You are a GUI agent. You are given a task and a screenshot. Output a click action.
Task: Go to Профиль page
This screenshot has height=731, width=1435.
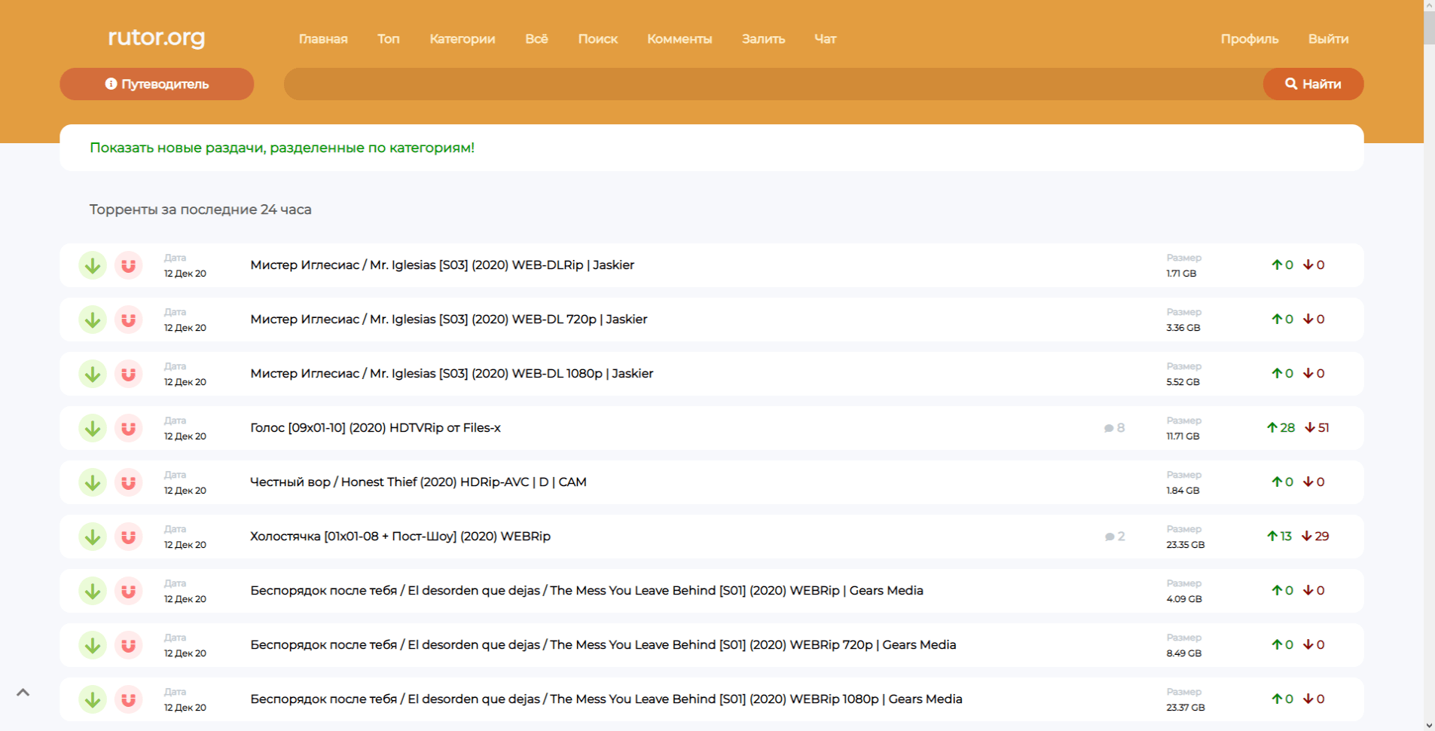[x=1249, y=39]
